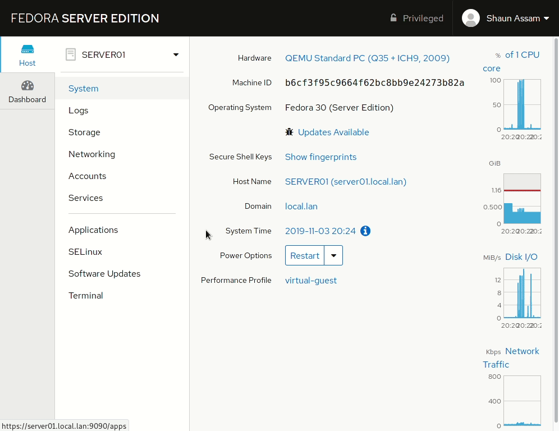This screenshot has height=431, width=559.
Task: Launch the Terminal page
Action: [x=85, y=296]
